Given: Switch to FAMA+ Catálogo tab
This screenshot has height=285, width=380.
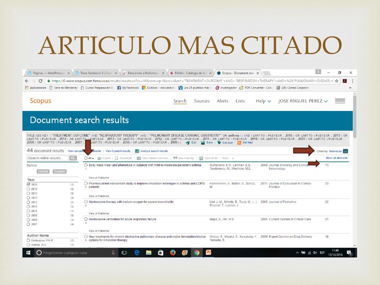Looking at the screenshot, I should tap(190, 73).
